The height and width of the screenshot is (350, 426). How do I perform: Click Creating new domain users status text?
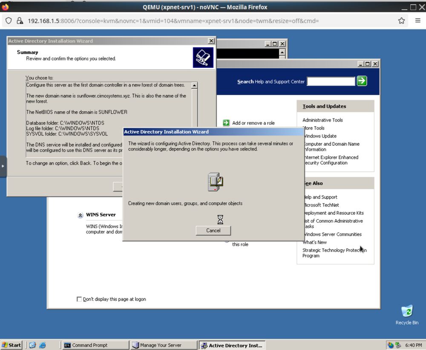pyautogui.click(x=185, y=203)
